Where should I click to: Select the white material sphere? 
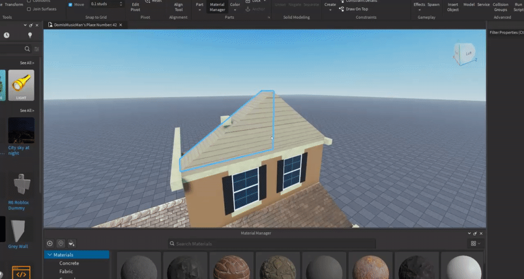click(x=463, y=266)
